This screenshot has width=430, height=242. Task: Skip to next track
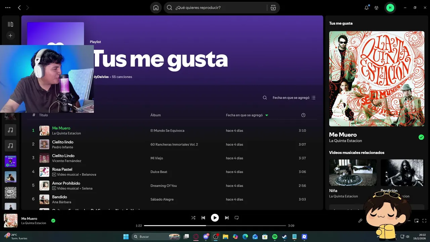(227, 218)
